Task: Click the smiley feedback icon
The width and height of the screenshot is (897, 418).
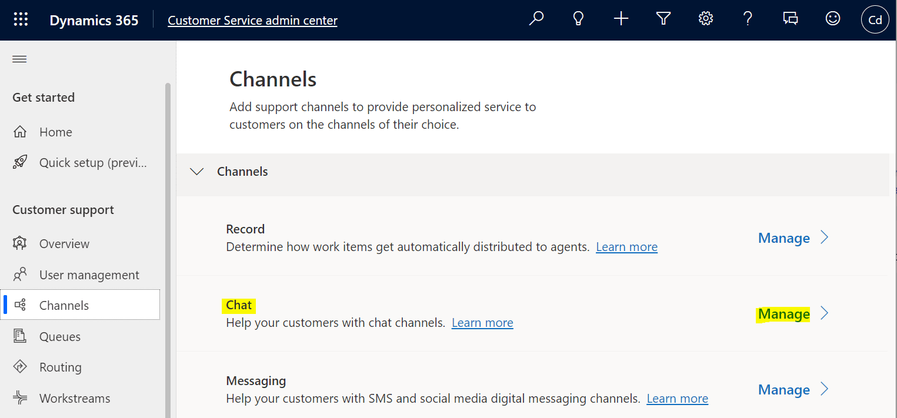Action: (x=832, y=19)
